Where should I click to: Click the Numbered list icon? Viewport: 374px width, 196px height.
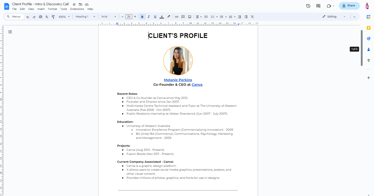pyautogui.click(x=231, y=17)
